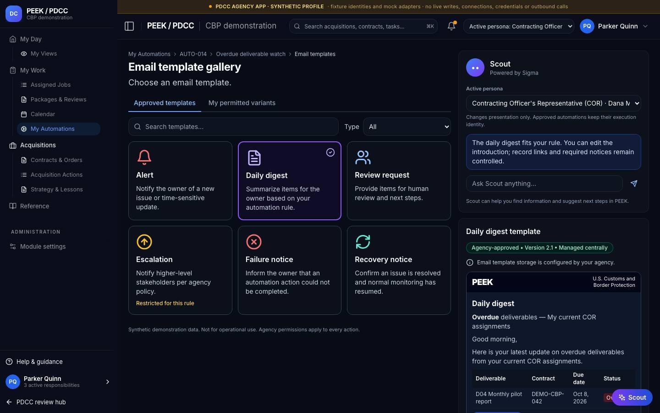
Task: Open Overdue deliverable watch breadcrumb
Action: (251, 54)
